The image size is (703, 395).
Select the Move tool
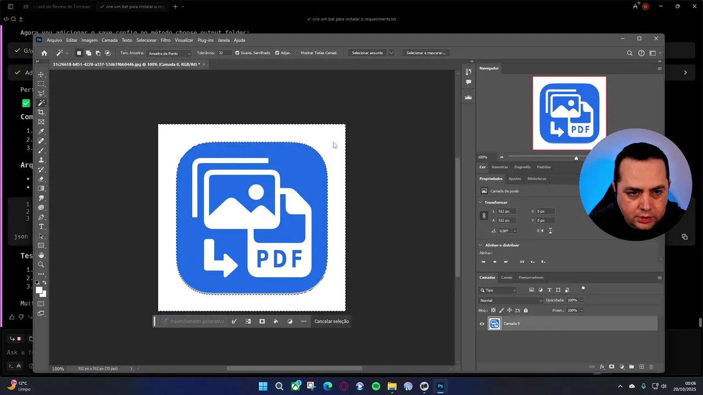tap(41, 74)
